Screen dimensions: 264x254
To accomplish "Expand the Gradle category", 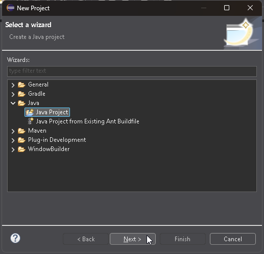I will click(x=13, y=94).
